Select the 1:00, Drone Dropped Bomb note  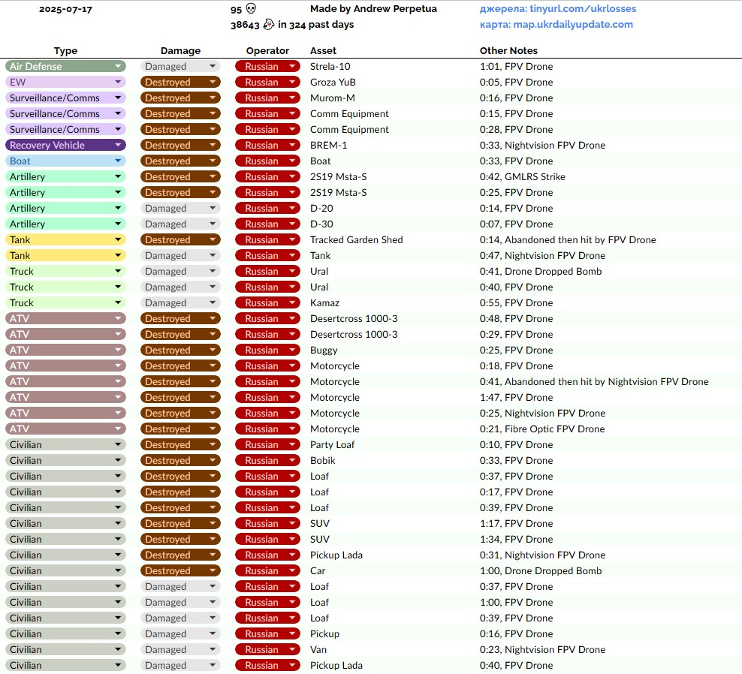[x=541, y=571]
